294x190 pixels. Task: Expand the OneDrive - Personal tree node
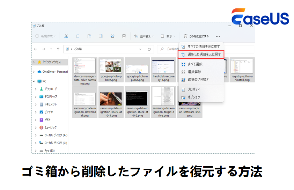(x=34, y=72)
